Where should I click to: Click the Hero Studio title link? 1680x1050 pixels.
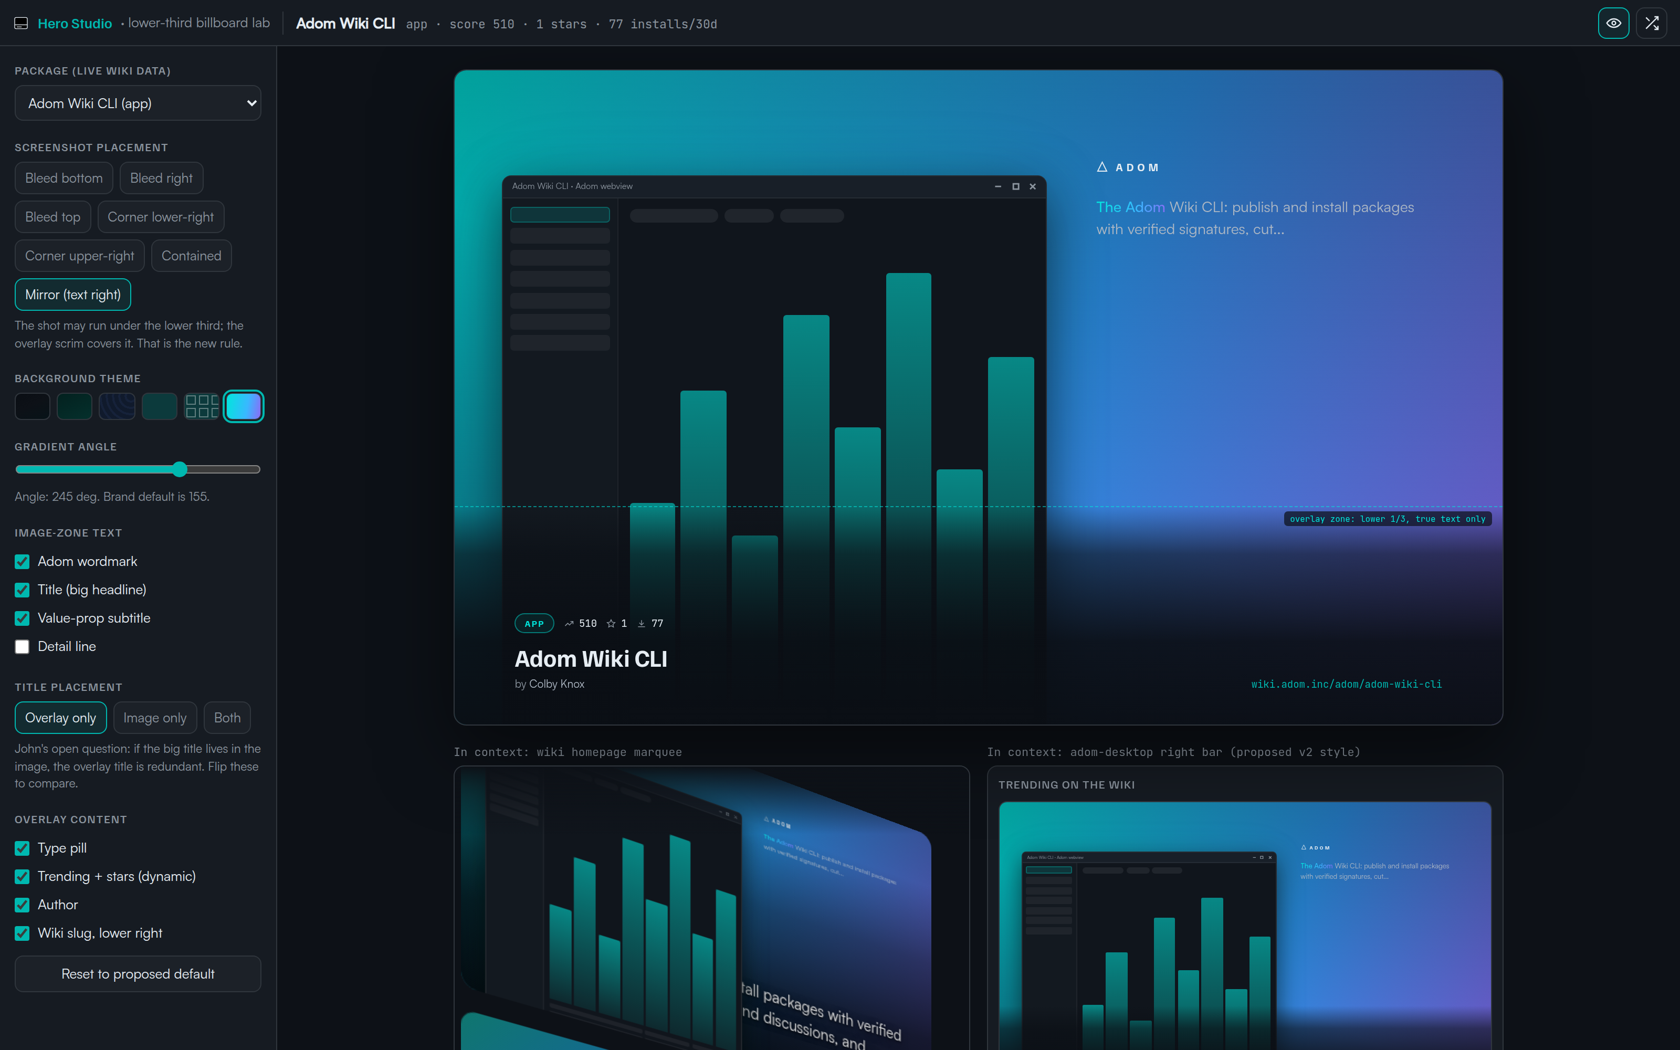coord(74,24)
